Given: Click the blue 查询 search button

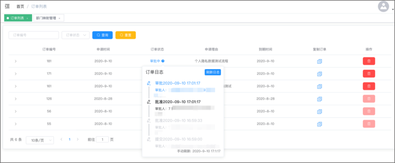Looking at the screenshot, I should 102,35.
